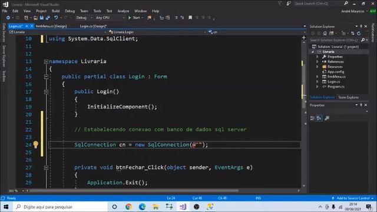
Task: Save the current file with the disk icon
Action: 42,18
